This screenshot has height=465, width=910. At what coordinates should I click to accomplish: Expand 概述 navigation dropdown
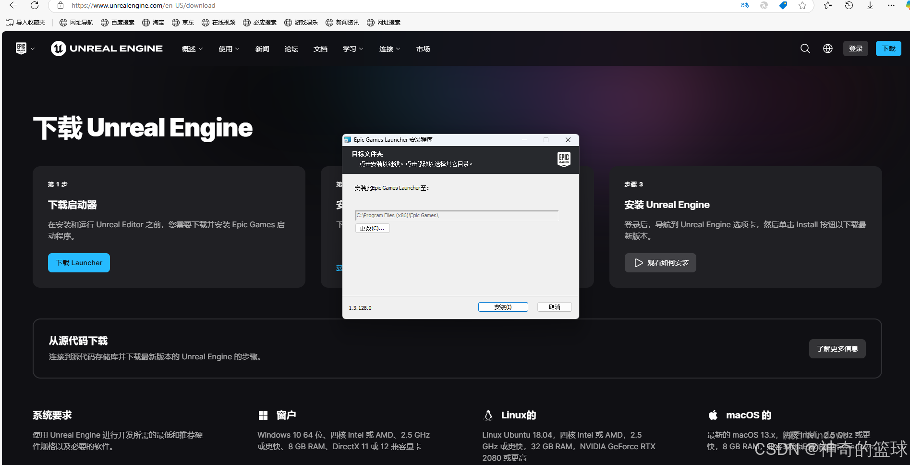pos(192,49)
